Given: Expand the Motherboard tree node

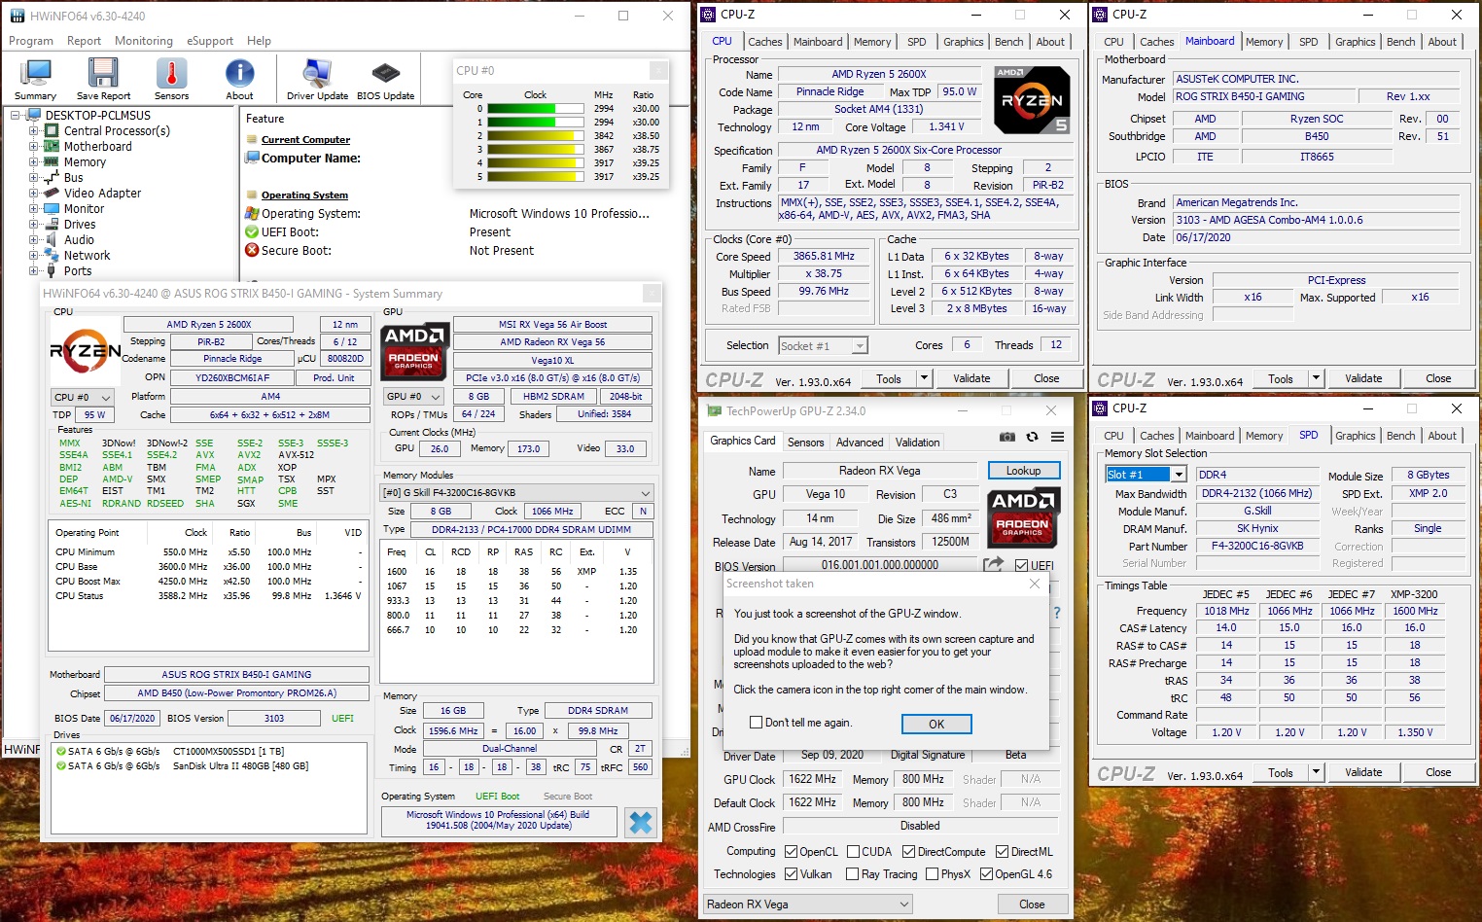Looking at the screenshot, I should coord(34,146).
